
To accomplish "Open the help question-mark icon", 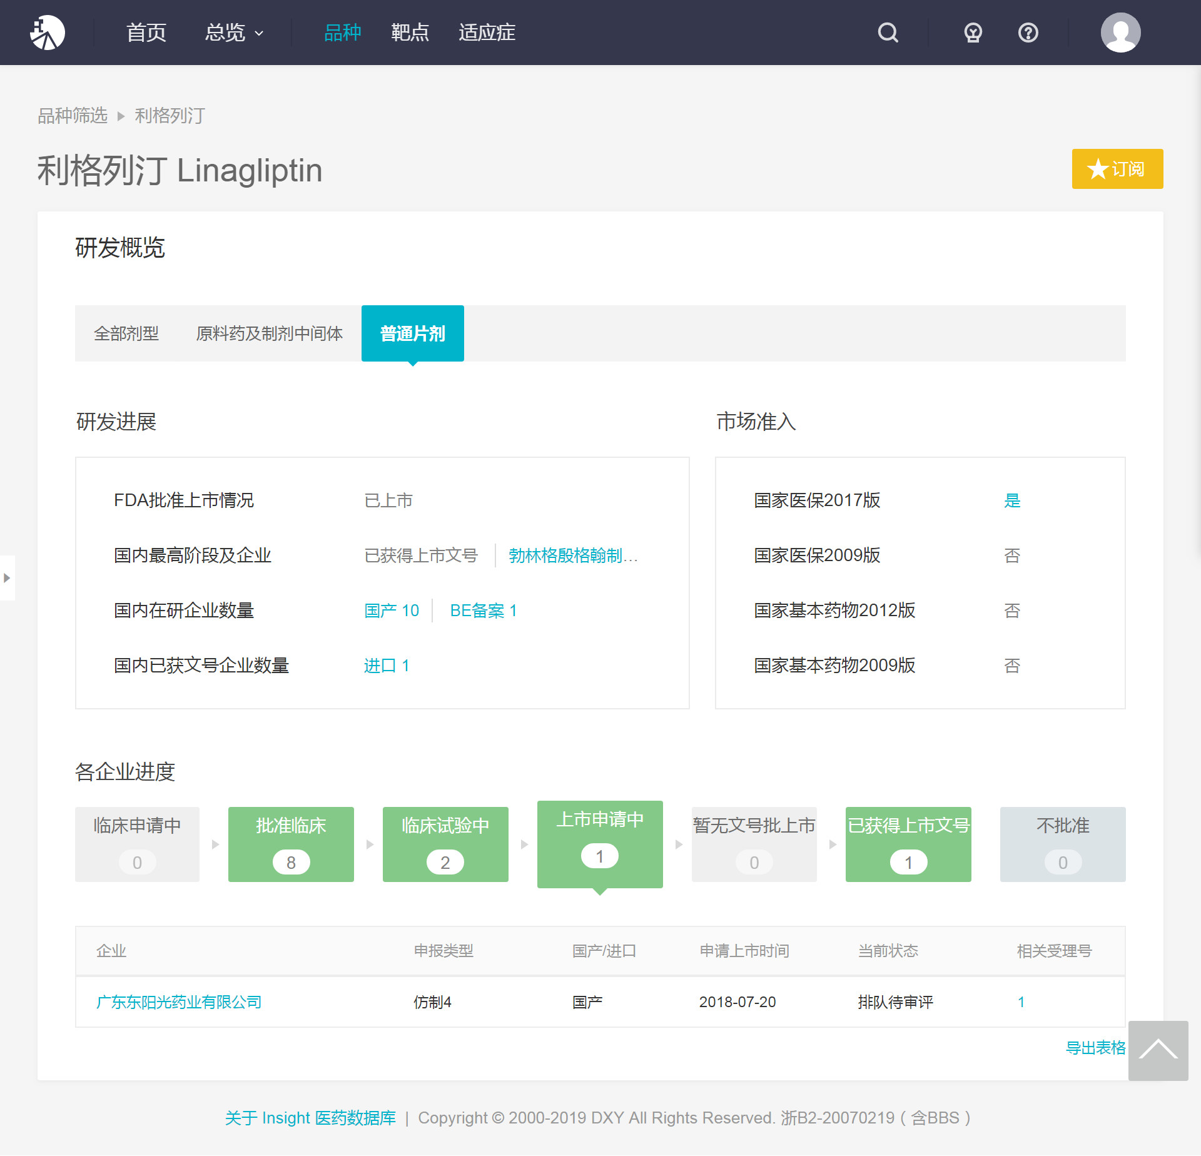I will 1028,32.
